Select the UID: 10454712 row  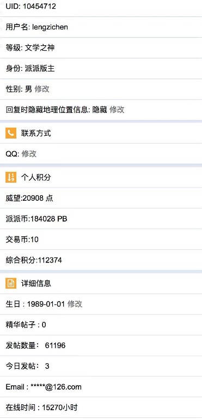point(101,6)
